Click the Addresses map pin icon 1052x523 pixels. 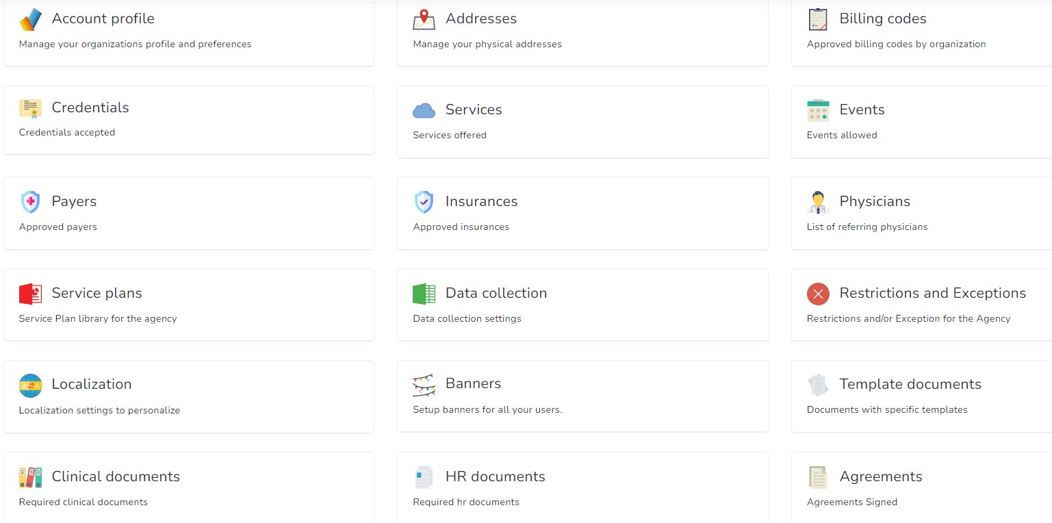click(x=424, y=20)
